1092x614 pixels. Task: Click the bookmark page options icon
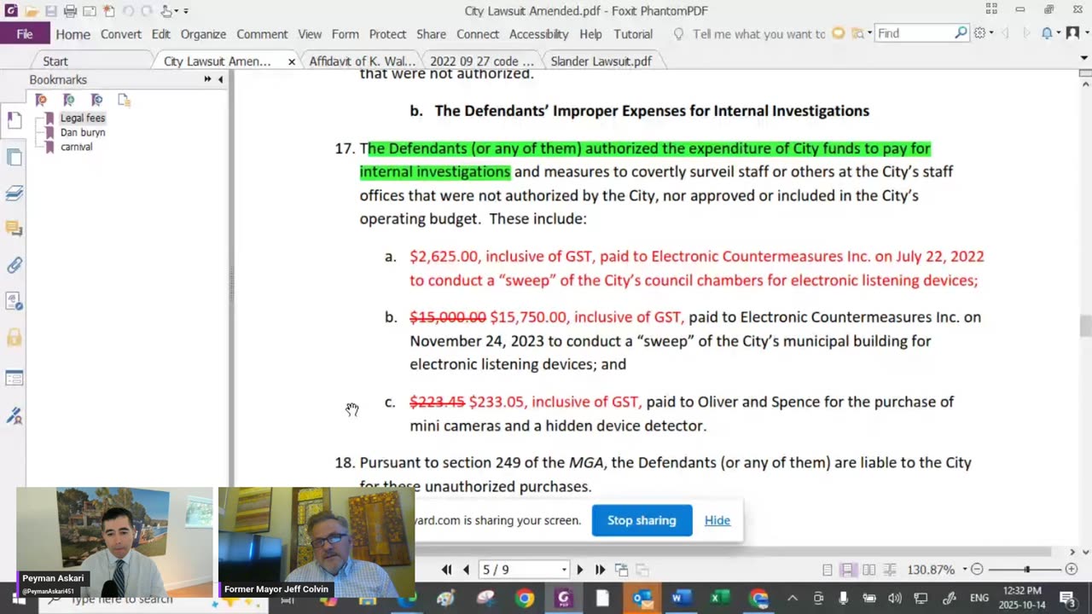[125, 100]
